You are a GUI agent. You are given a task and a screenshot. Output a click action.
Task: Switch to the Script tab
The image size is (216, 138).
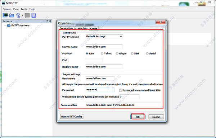click(94, 29)
